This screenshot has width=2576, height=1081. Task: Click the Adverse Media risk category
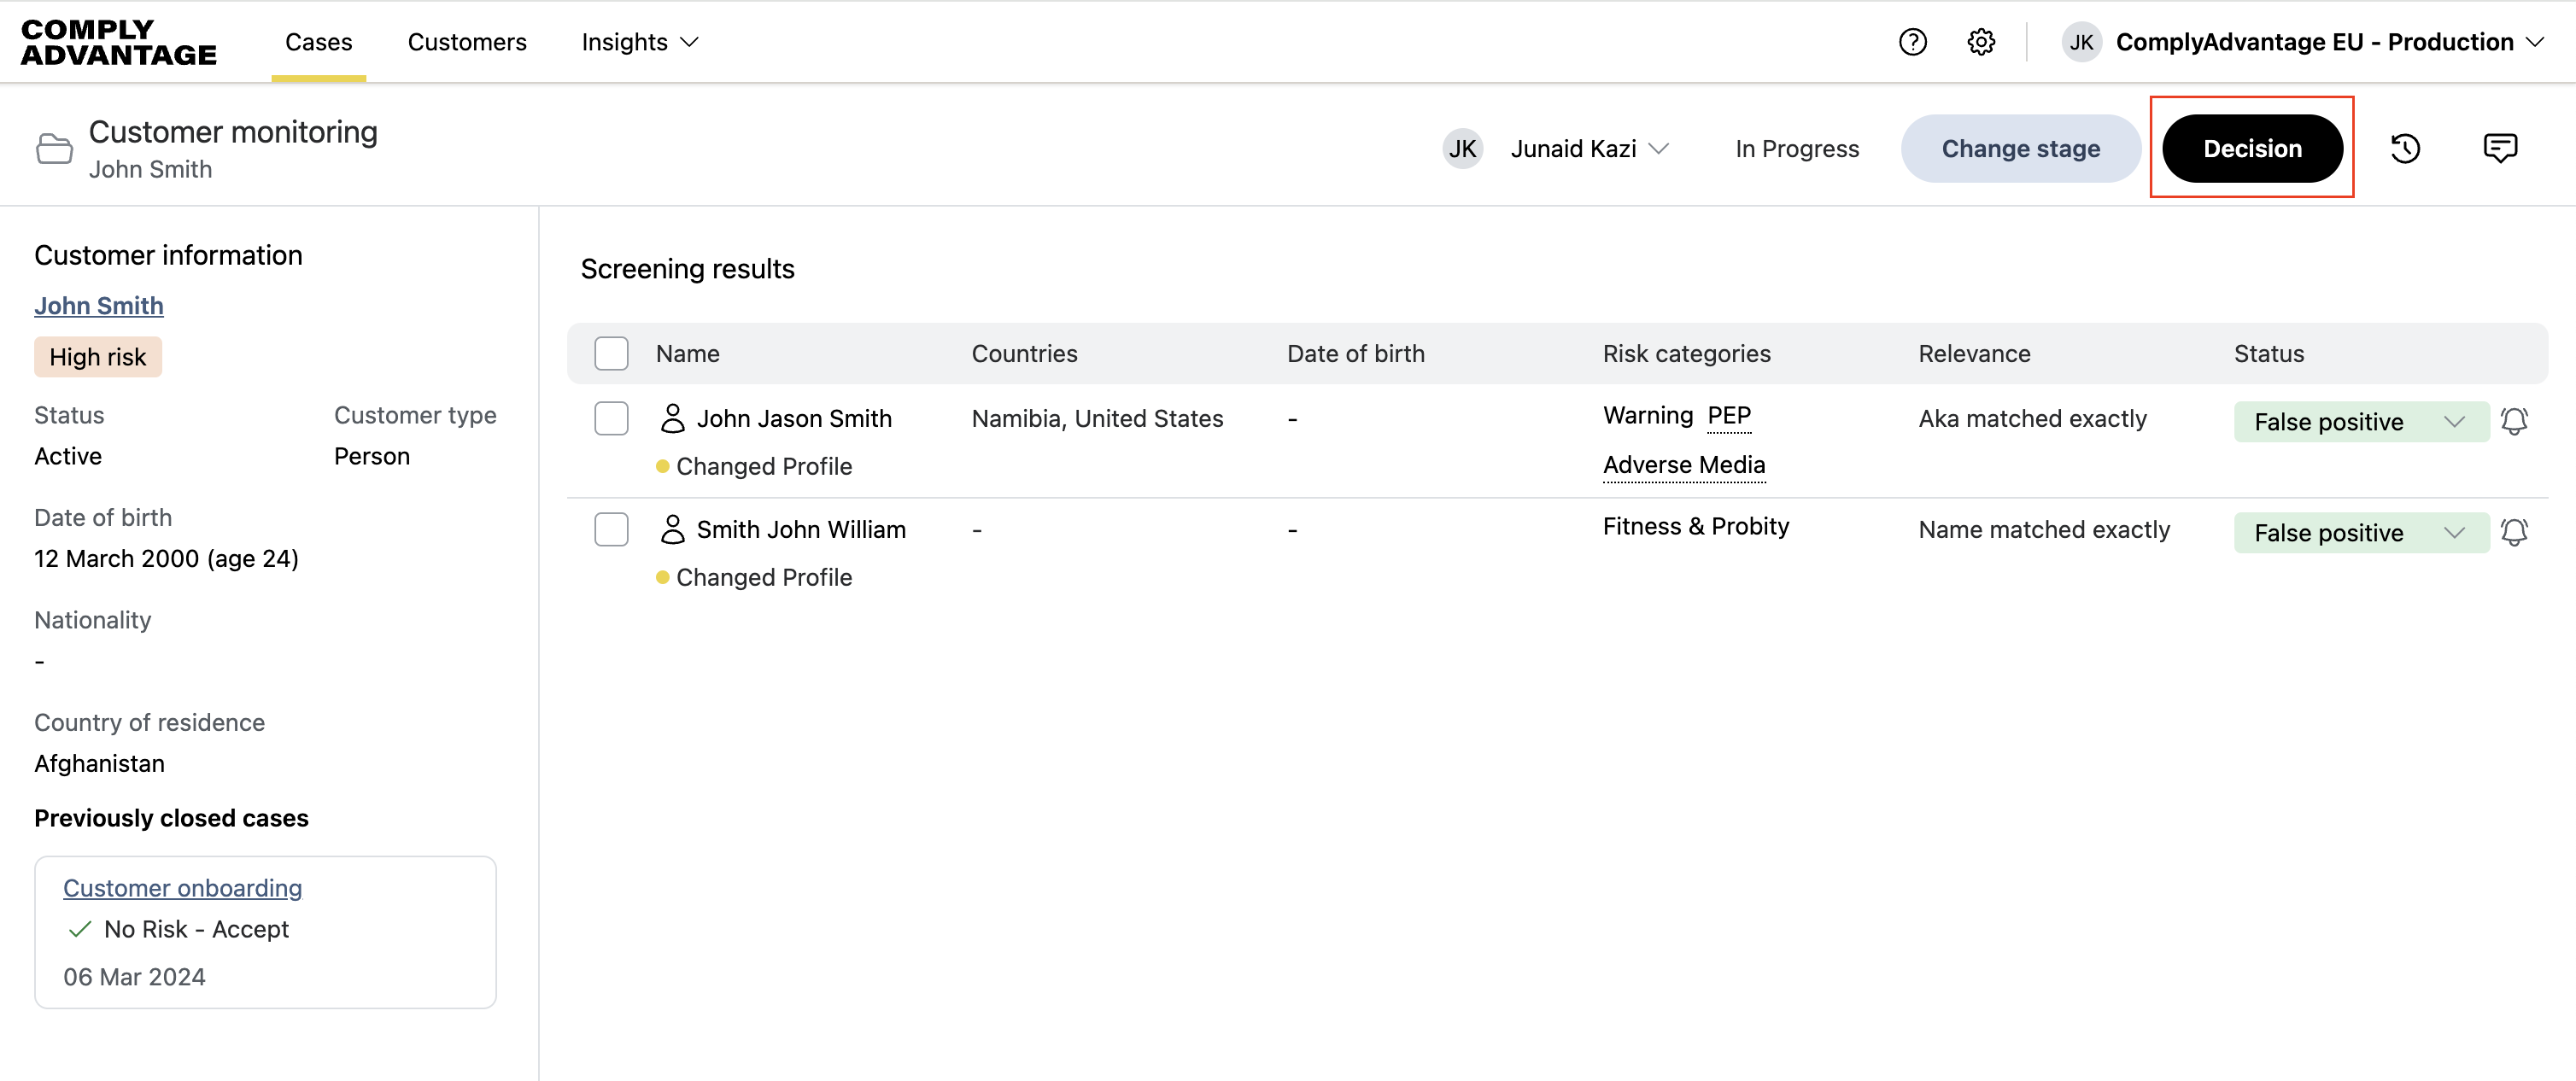click(1684, 465)
